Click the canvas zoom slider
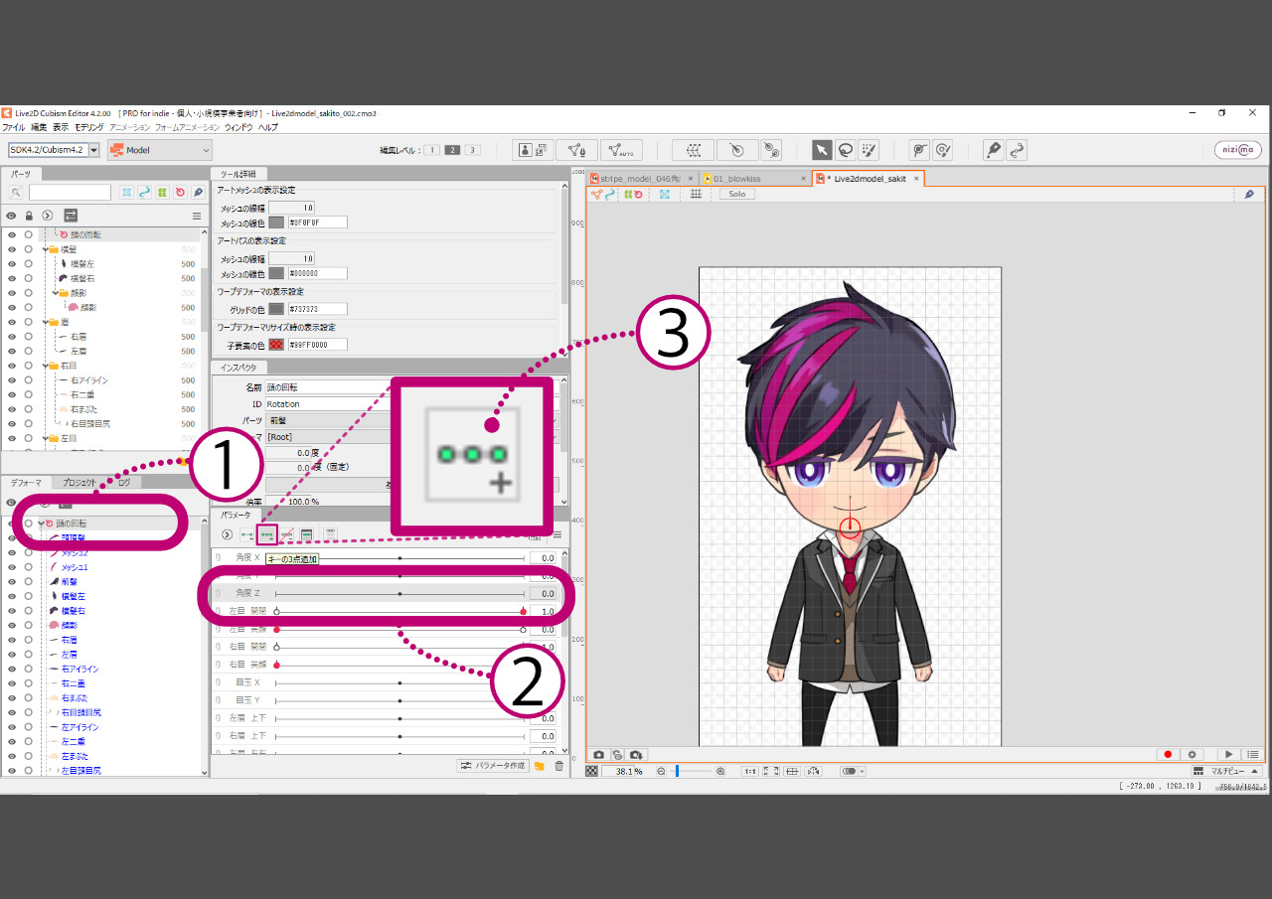Viewport: 1272px width, 899px height. pyautogui.click(x=693, y=771)
